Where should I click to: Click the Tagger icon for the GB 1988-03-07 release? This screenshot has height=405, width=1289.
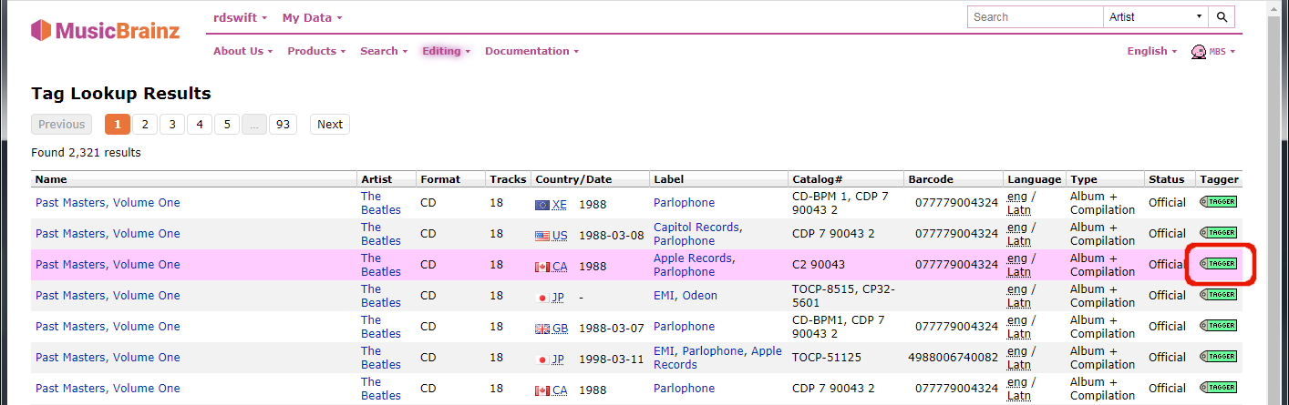pyautogui.click(x=1219, y=326)
